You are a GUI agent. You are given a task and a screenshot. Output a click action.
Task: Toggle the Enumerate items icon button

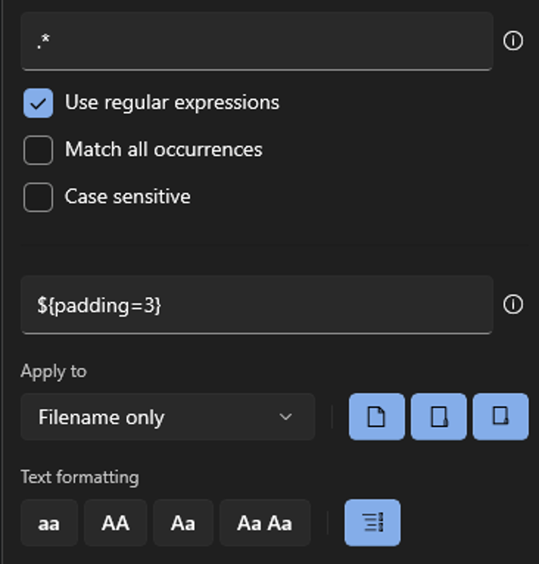point(373,522)
